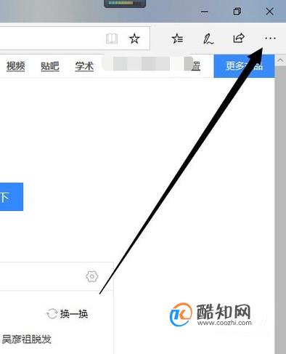286x354 pixels.
Task: Add this page to favorites star
Action: [x=134, y=39]
